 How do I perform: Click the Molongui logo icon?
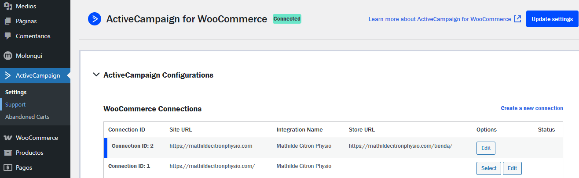(7, 56)
